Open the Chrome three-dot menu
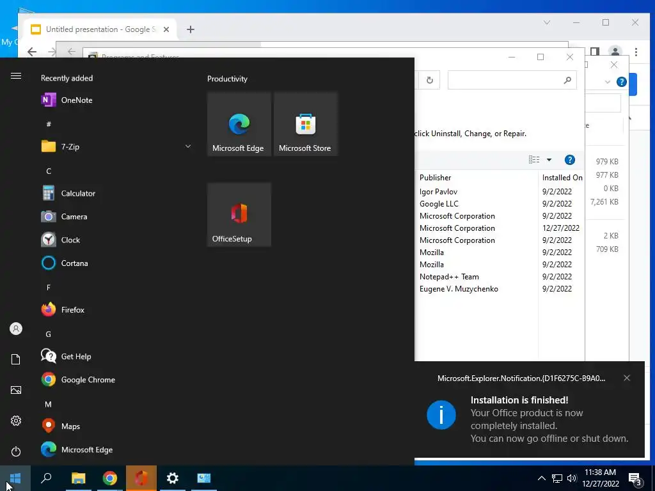The image size is (655, 491). click(x=636, y=52)
